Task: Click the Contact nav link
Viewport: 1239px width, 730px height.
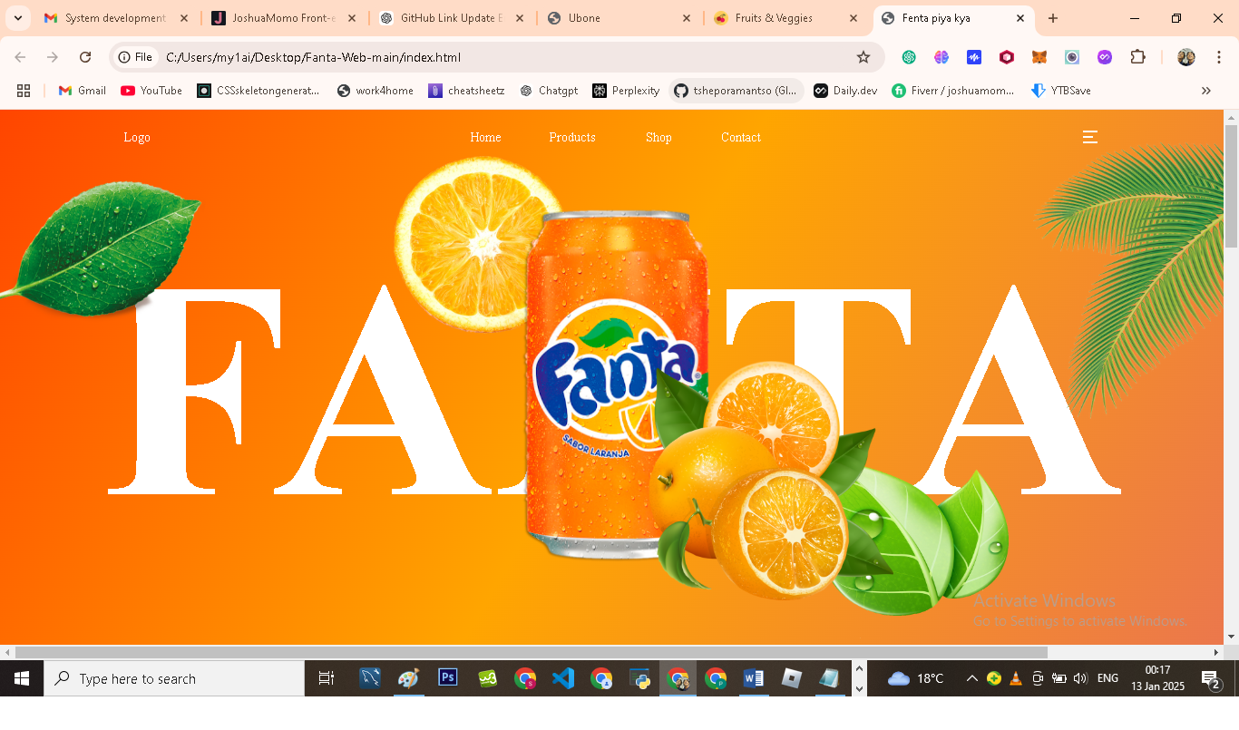Action: click(x=741, y=137)
